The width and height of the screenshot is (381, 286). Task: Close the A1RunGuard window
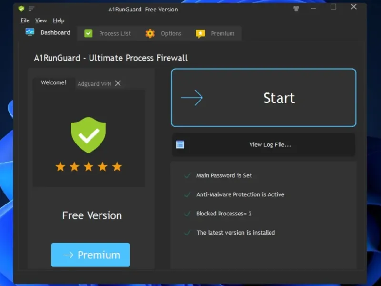354,7
